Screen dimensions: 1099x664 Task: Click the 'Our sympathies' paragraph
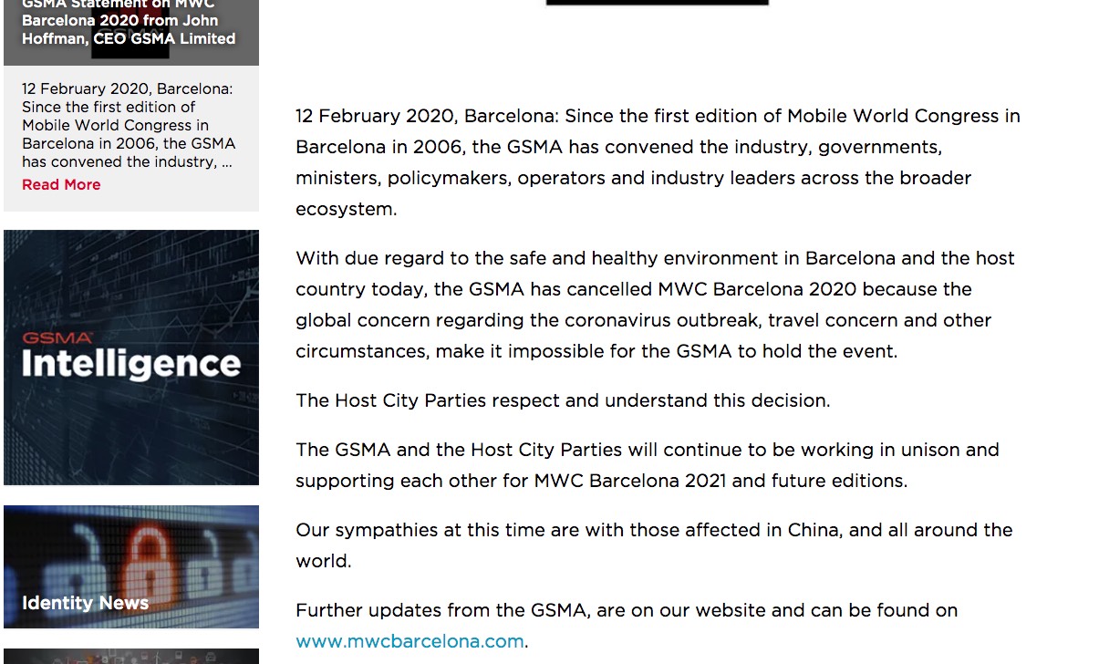[x=653, y=545]
